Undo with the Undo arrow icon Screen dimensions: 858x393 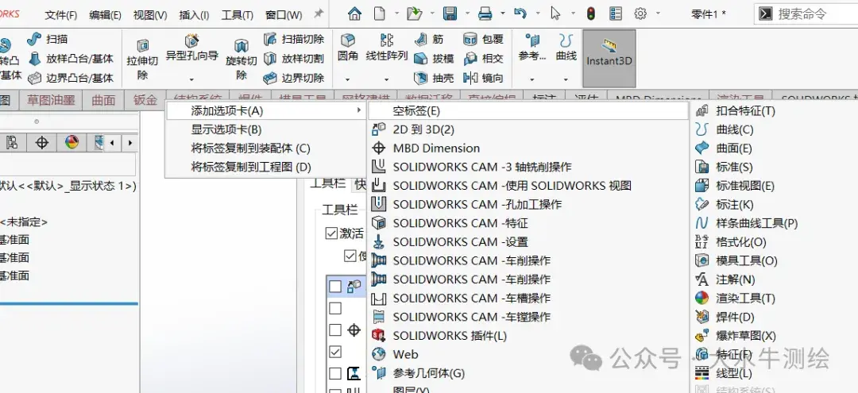pos(520,13)
